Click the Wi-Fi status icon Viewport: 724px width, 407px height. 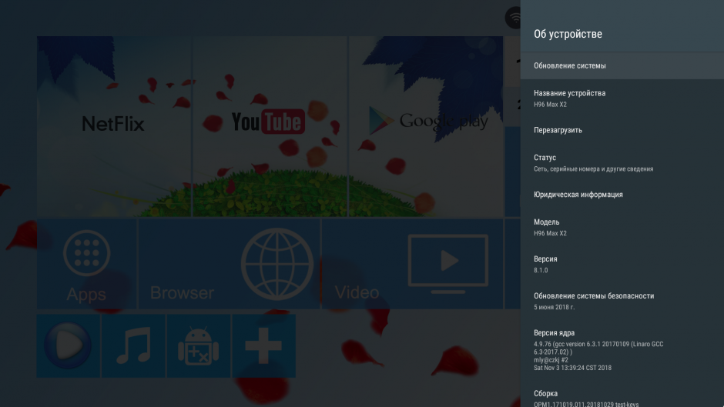tap(514, 18)
